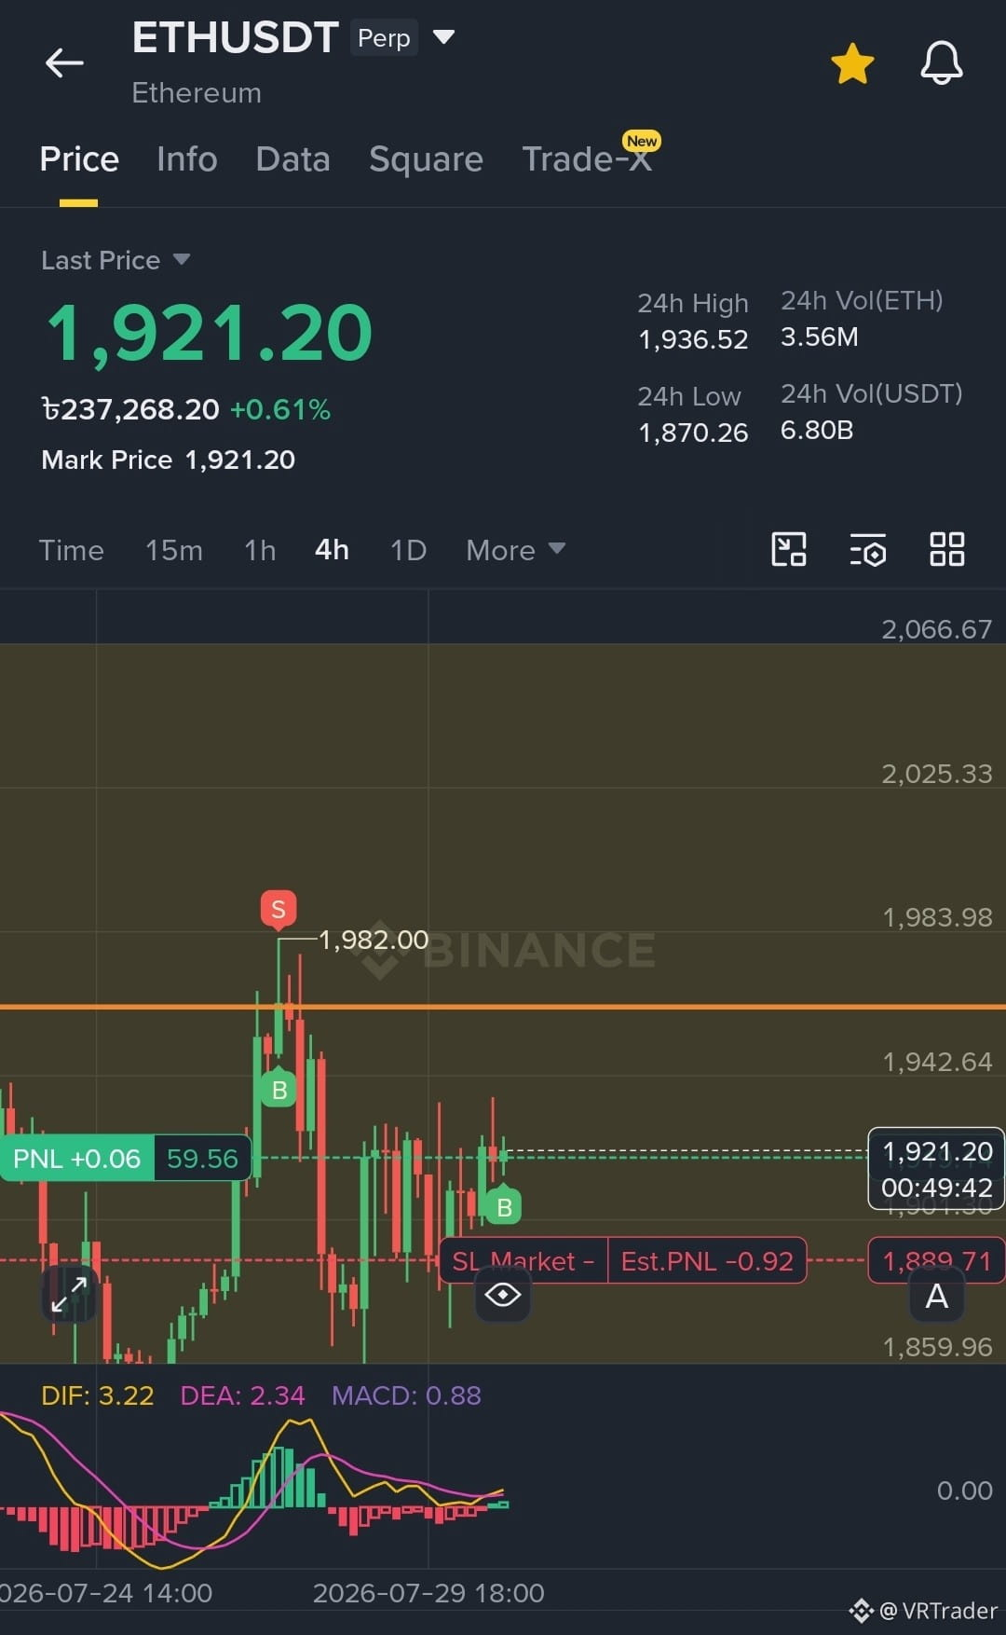Tap the red S sell marker
Viewport: 1006px width, 1635px height.
(x=279, y=909)
